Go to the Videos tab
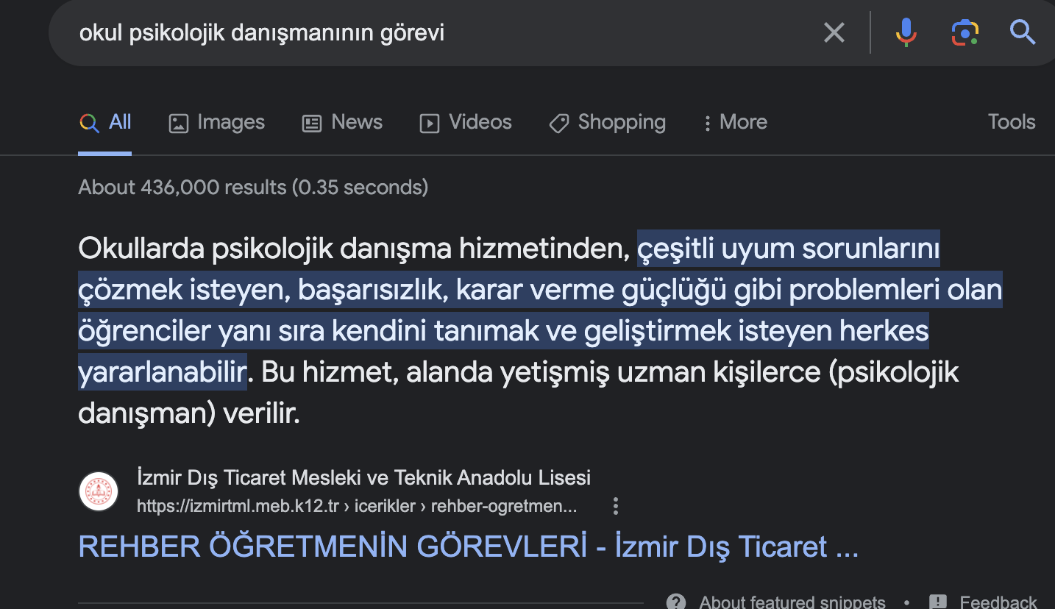This screenshot has height=609, width=1055. [x=465, y=122]
